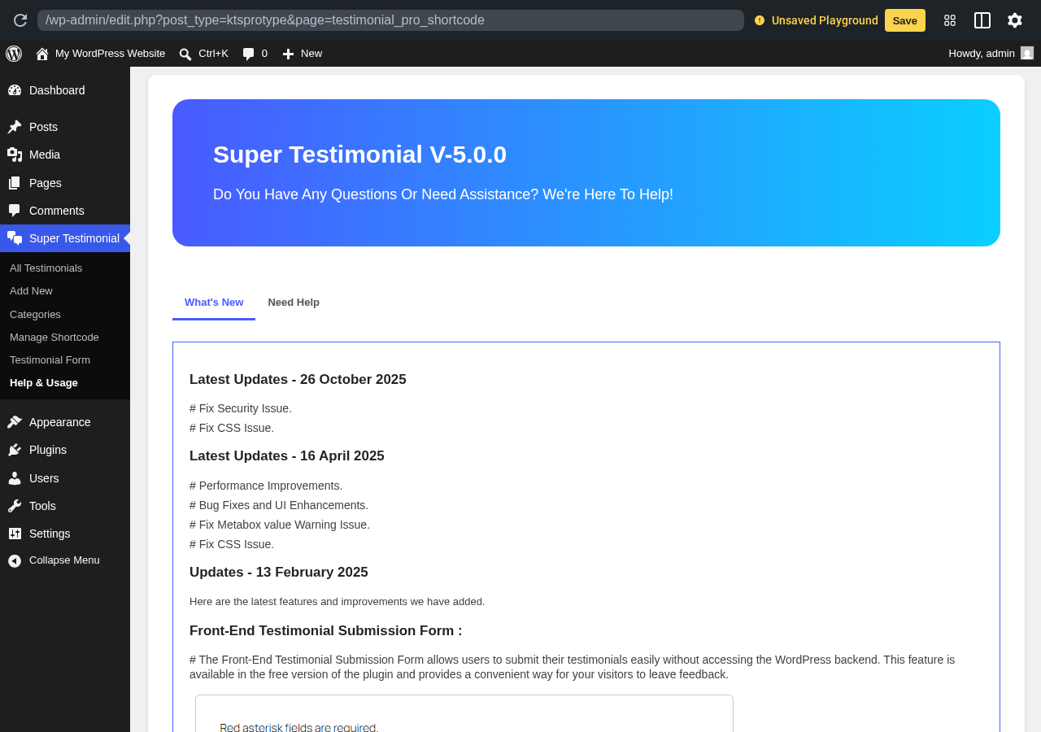Open the Posts menu label
Image resolution: width=1041 pixels, height=732 pixels.
tap(43, 127)
